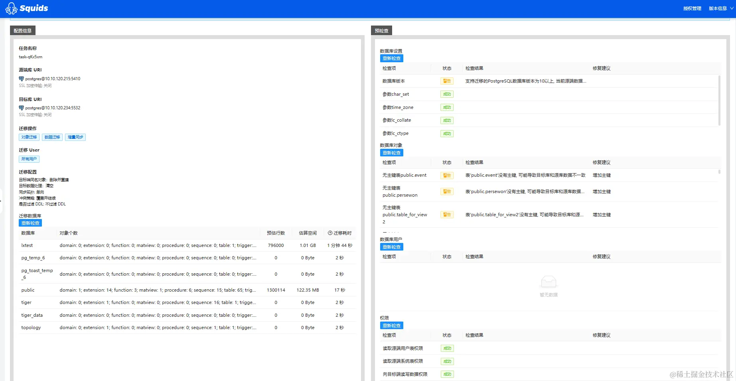The height and width of the screenshot is (381, 736).
Task: Click scrollbar of 数据库设置 check table
Action: (x=719, y=101)
